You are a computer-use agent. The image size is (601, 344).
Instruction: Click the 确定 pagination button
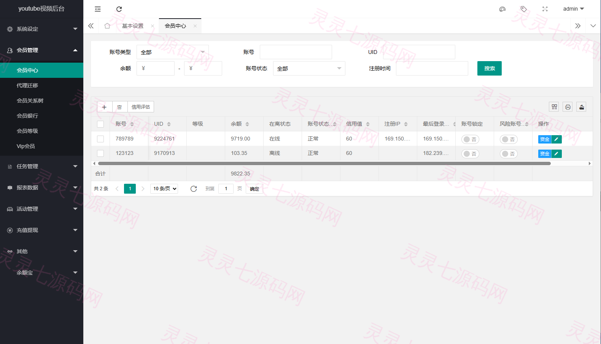point(254,189)
